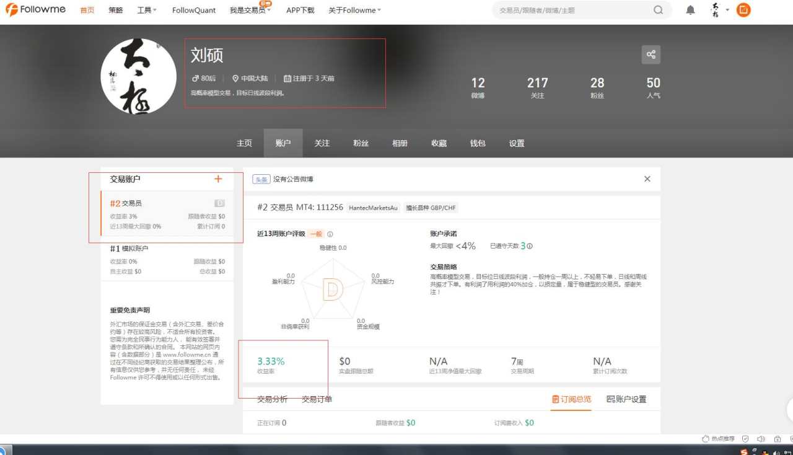
Task: Click the info icon beside 一般 rating
Action: [330, 234]
